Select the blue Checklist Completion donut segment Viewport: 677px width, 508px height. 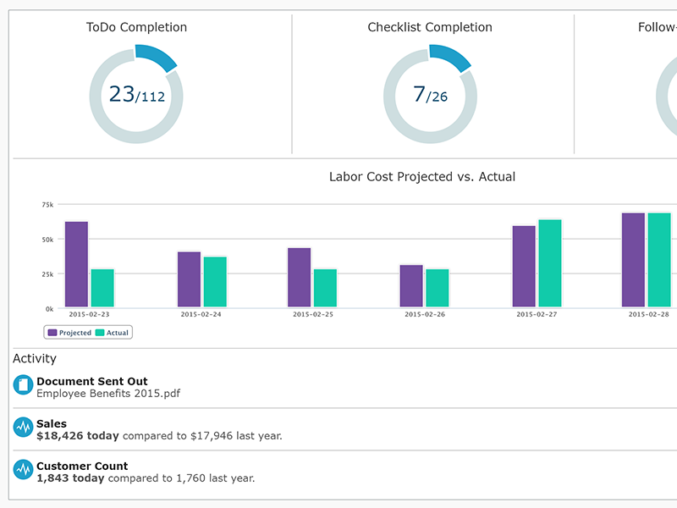click(x=450, y=56)
